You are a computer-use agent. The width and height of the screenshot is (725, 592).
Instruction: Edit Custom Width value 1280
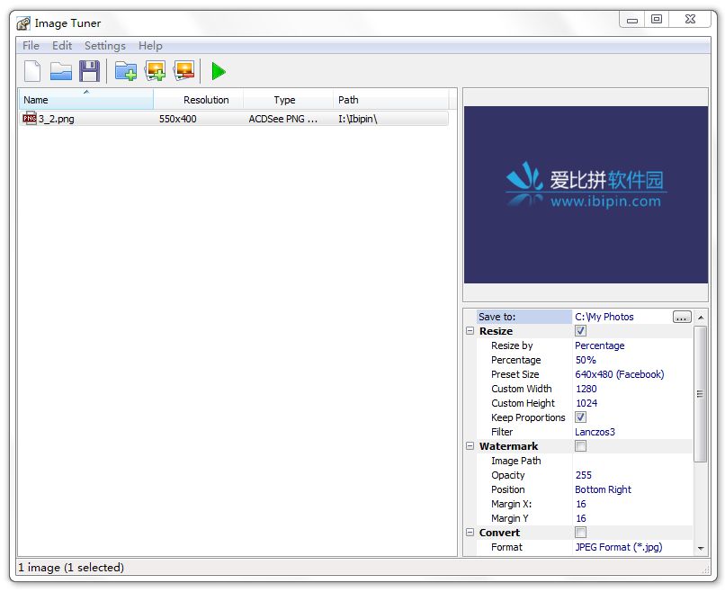586,389
